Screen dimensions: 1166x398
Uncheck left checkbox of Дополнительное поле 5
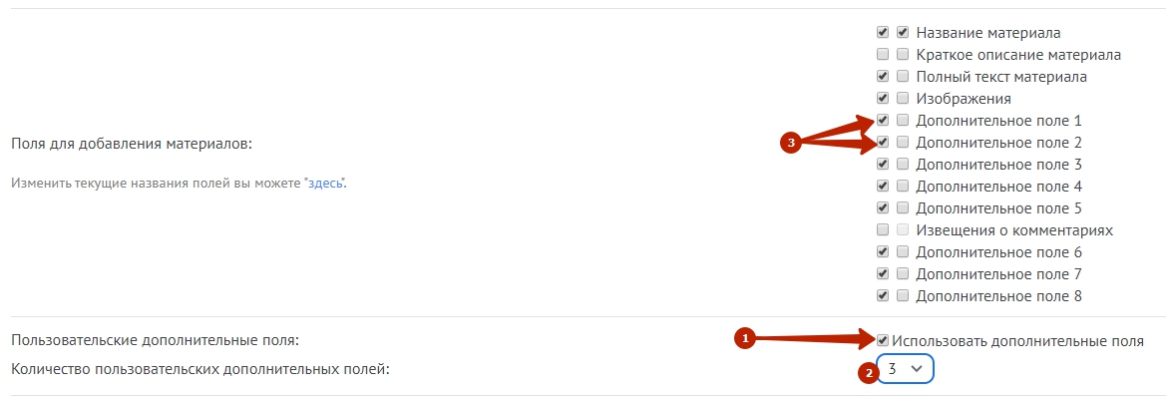(x=883, y=207)
